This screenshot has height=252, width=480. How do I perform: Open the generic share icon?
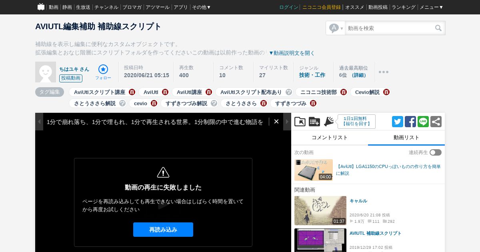pyautogui.click(x=436, y=122)
